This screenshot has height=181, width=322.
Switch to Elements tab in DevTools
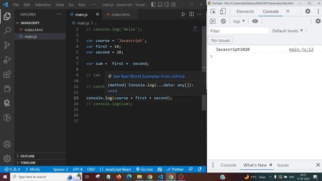click(x=245, y=12)
